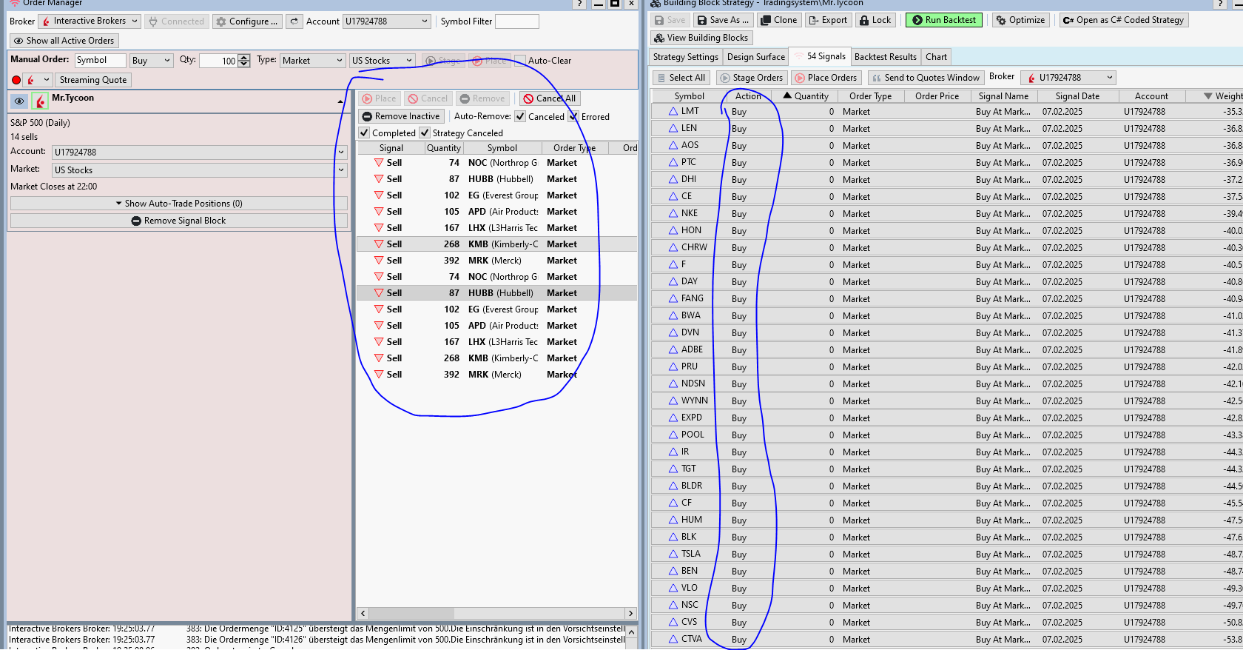This screenshot has height=650, width=1243.
Task: Click the orders table scroll right arrow
Action: pos(630,614)
